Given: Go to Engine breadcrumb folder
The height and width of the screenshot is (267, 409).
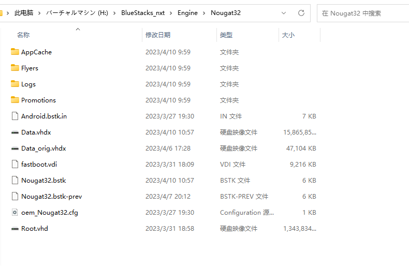Looking at the screenshot, I should pos(187,13).
